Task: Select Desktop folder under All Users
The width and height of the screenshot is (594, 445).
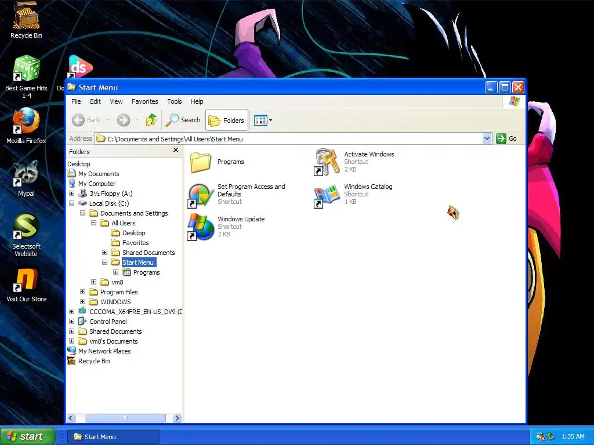Action: coord(133,233)
